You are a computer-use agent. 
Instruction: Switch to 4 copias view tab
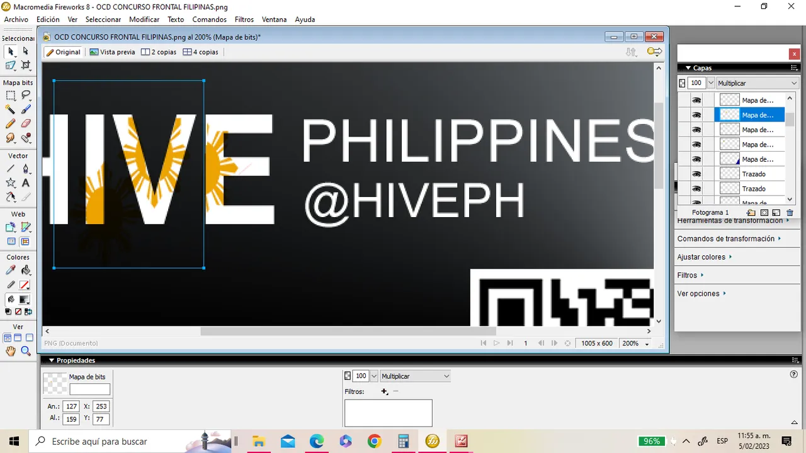200,52
